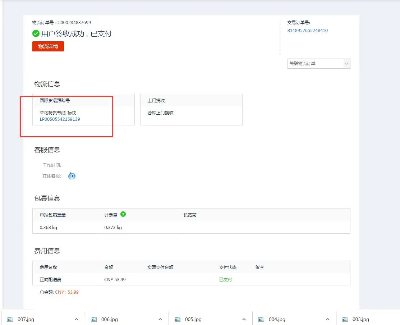Screen dimensions: 400x325
Task: Open the 关联物流订单 dropdown
Action: [x=319, y=64]
